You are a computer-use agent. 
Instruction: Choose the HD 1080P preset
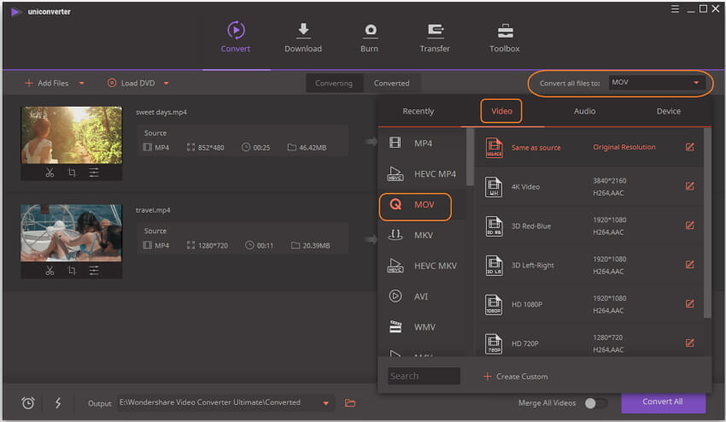pyautogui.click(x=589, y=304)
